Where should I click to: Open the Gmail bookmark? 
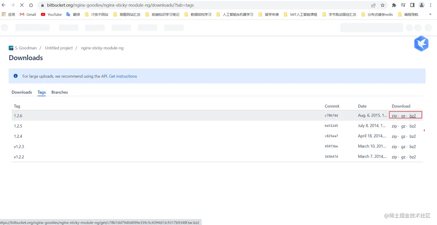tap(28, 14)
